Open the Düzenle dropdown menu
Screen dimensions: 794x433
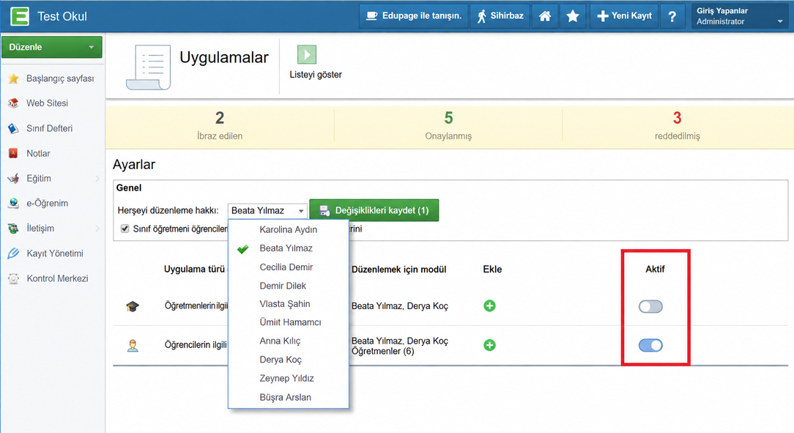tap(52, 47)
